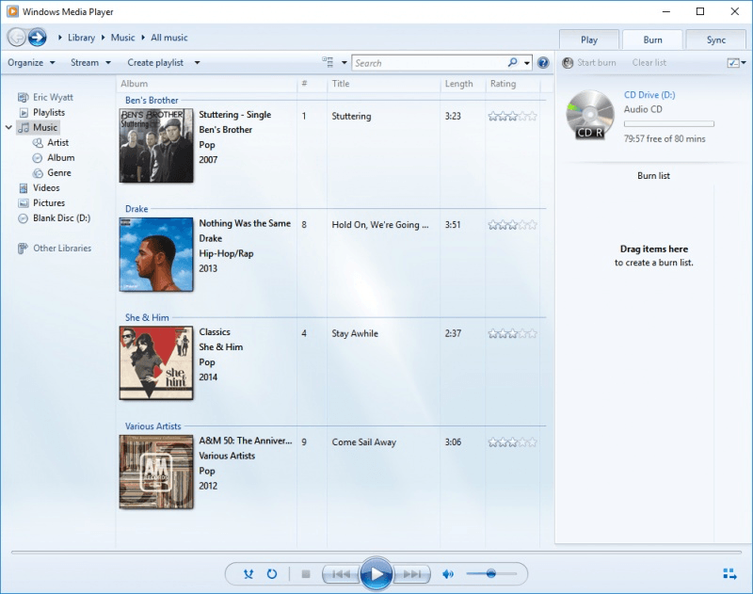
Task: Click Clear list
Action: tap(649, 63)
